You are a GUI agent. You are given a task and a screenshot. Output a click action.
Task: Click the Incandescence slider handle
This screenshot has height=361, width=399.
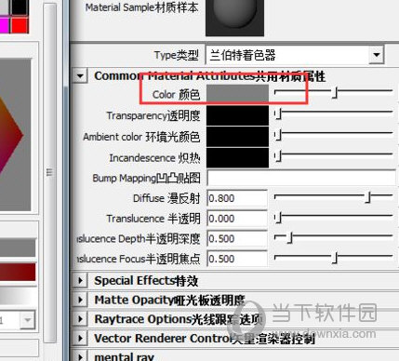[278, 156]
